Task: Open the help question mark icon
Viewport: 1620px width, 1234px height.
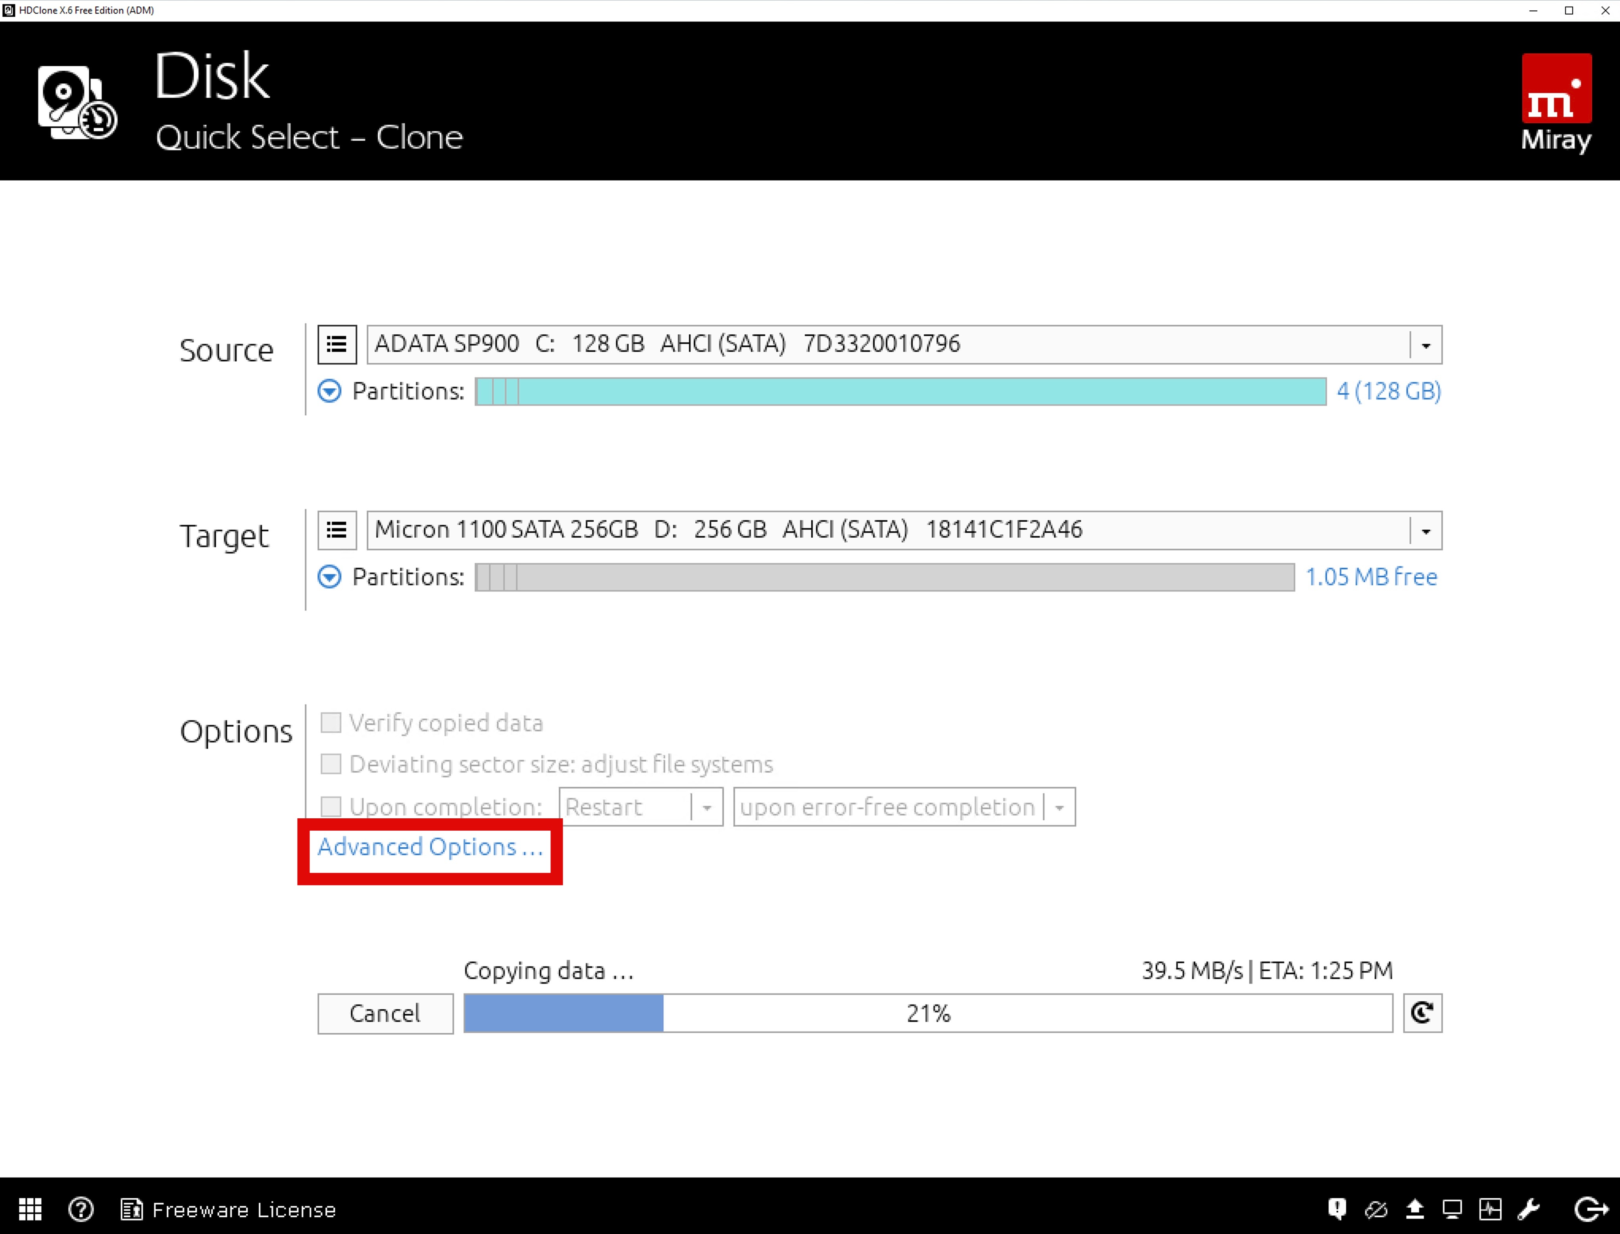Action: coord(81,1208)
